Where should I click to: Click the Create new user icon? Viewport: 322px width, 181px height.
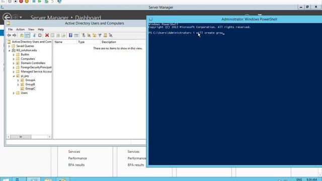point(83,35)
